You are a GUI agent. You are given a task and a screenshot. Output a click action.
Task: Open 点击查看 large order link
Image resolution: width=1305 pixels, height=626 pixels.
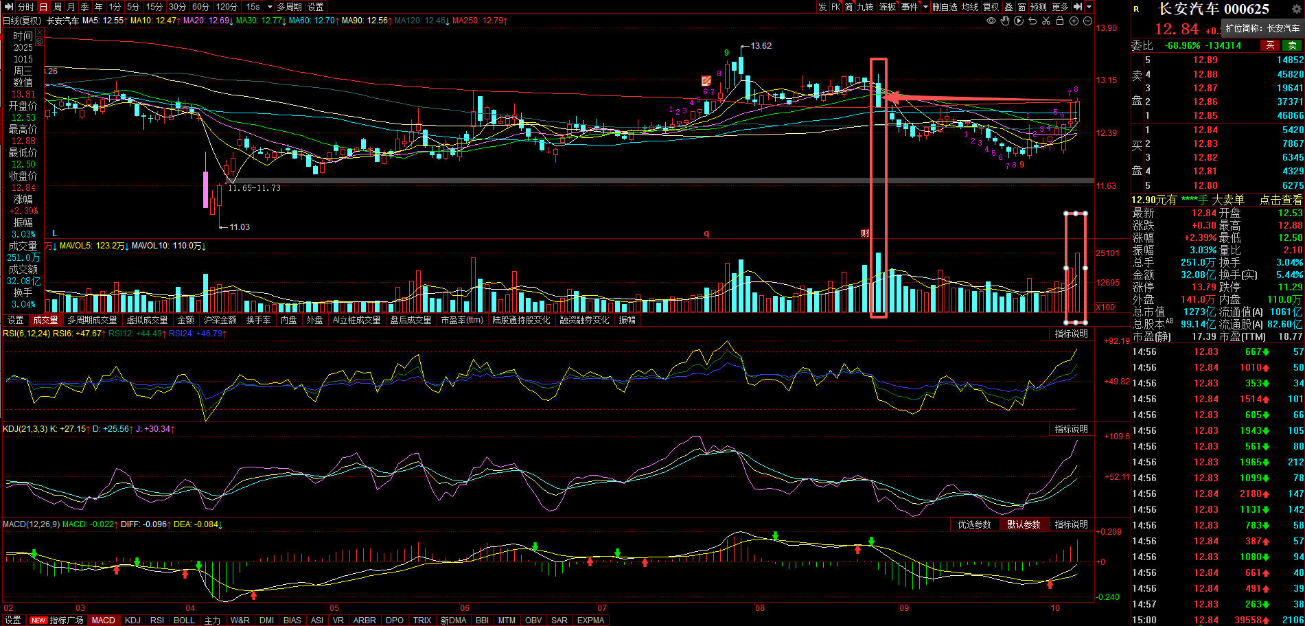(x=1280, y=200)
